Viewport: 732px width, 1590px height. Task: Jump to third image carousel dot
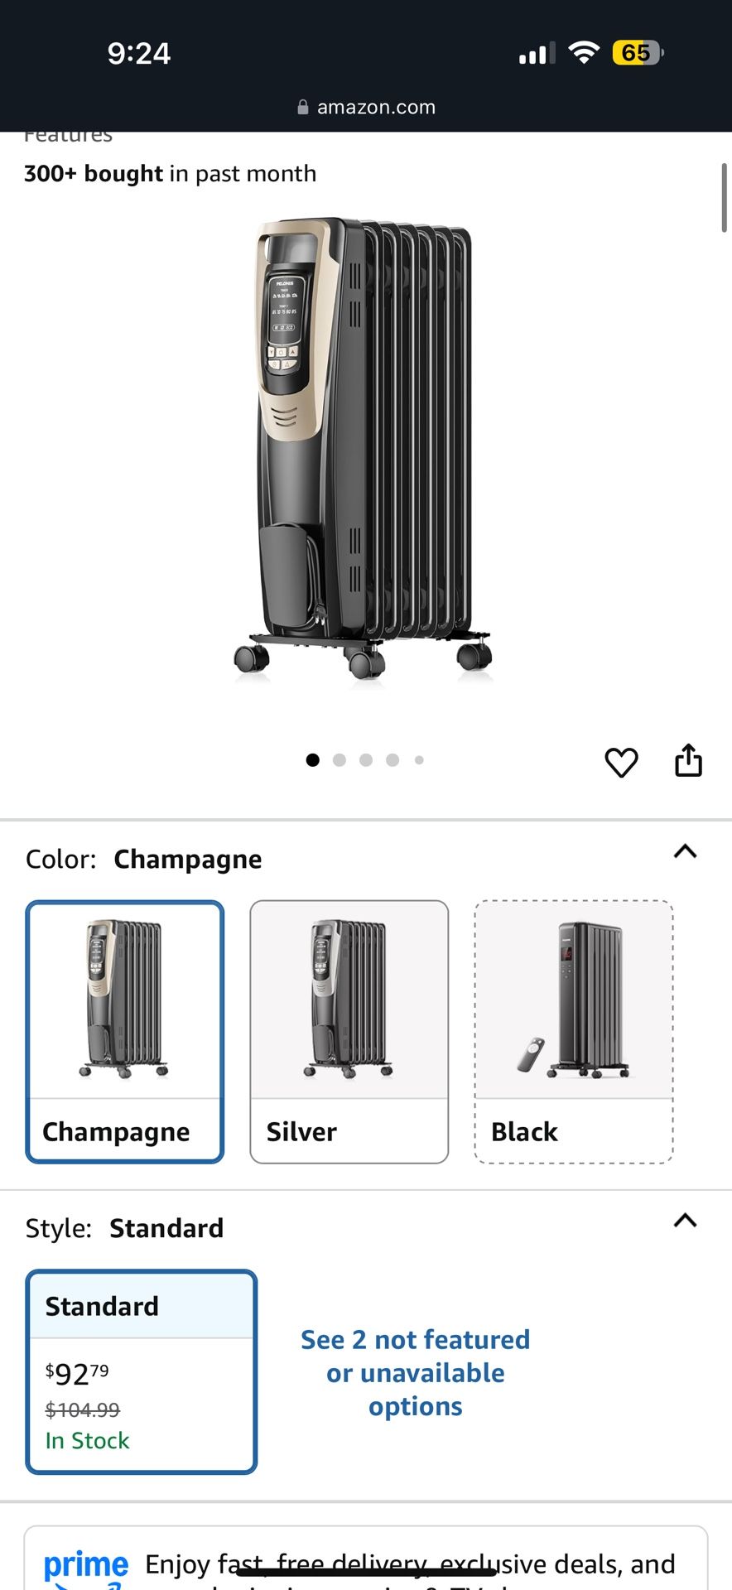click(366, 760)
